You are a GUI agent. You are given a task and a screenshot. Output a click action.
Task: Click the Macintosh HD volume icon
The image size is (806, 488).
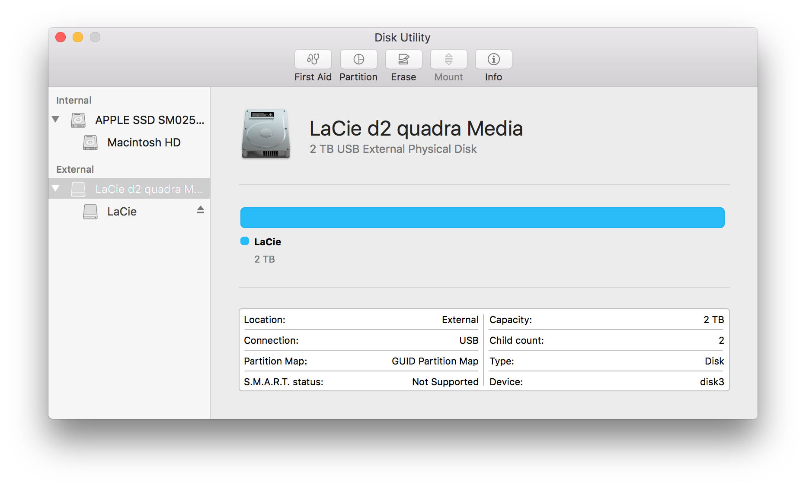coord(90,143)
